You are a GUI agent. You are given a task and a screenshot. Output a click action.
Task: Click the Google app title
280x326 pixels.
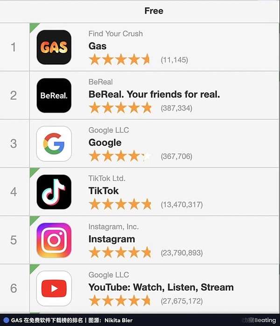tap(105, 143)
